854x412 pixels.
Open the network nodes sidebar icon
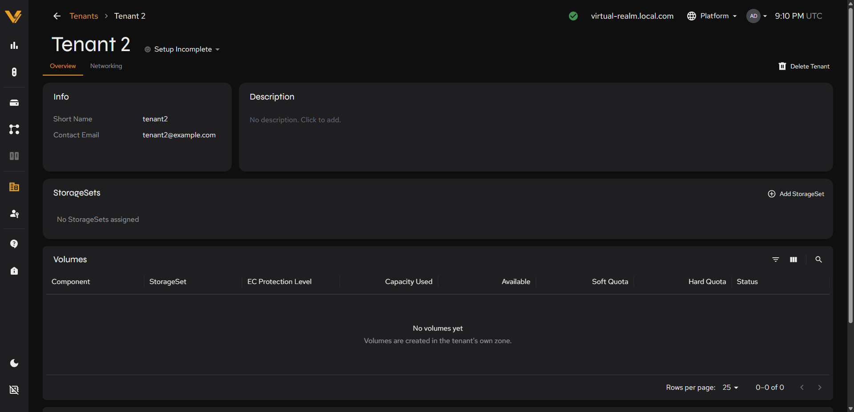[x=14, y=129]
